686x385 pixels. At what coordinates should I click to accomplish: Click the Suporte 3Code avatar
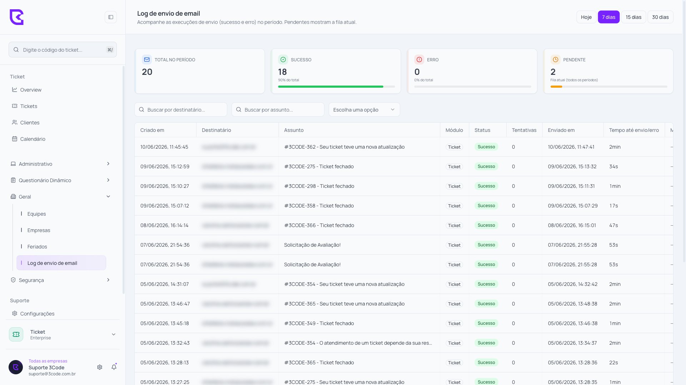click(x=16, y=367)
